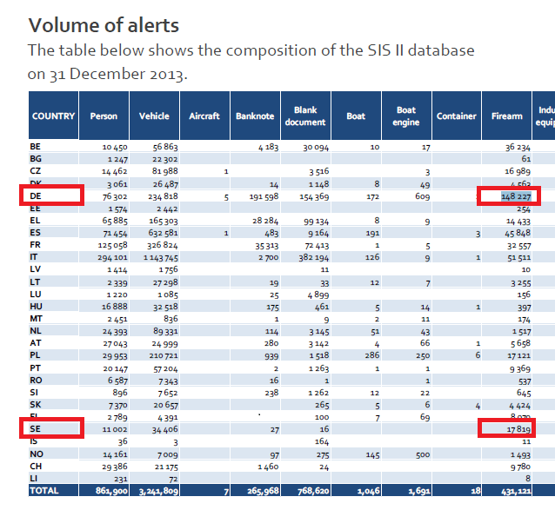Select the TOTAL row label
Image resolution: width=555 pixels, height=510 pixels.
point(43,490)
